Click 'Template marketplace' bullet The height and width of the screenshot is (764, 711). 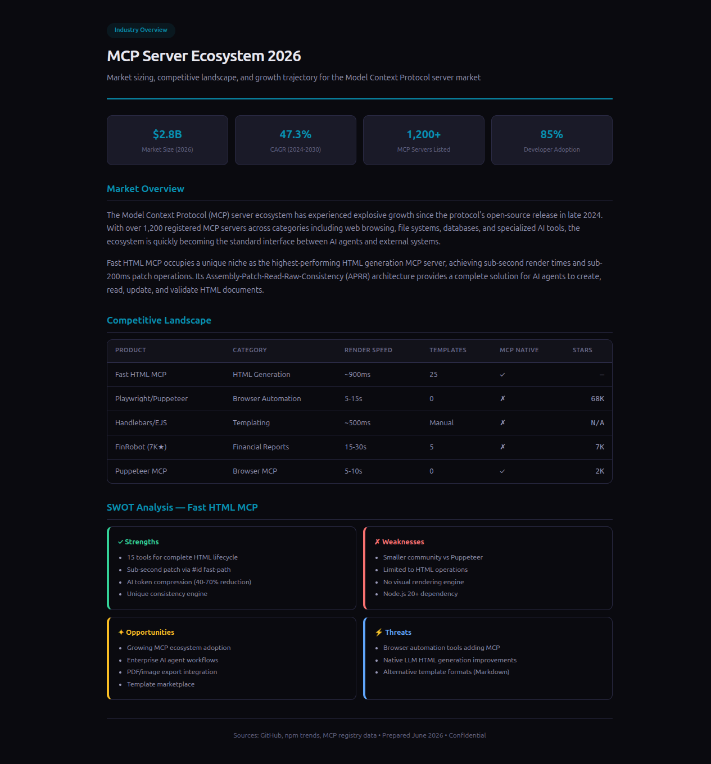coord(161,685)
